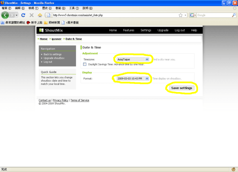Open the 最常瀏覽的網站 bookmark folder
238x172 pixels.
(x=13, y=23)
